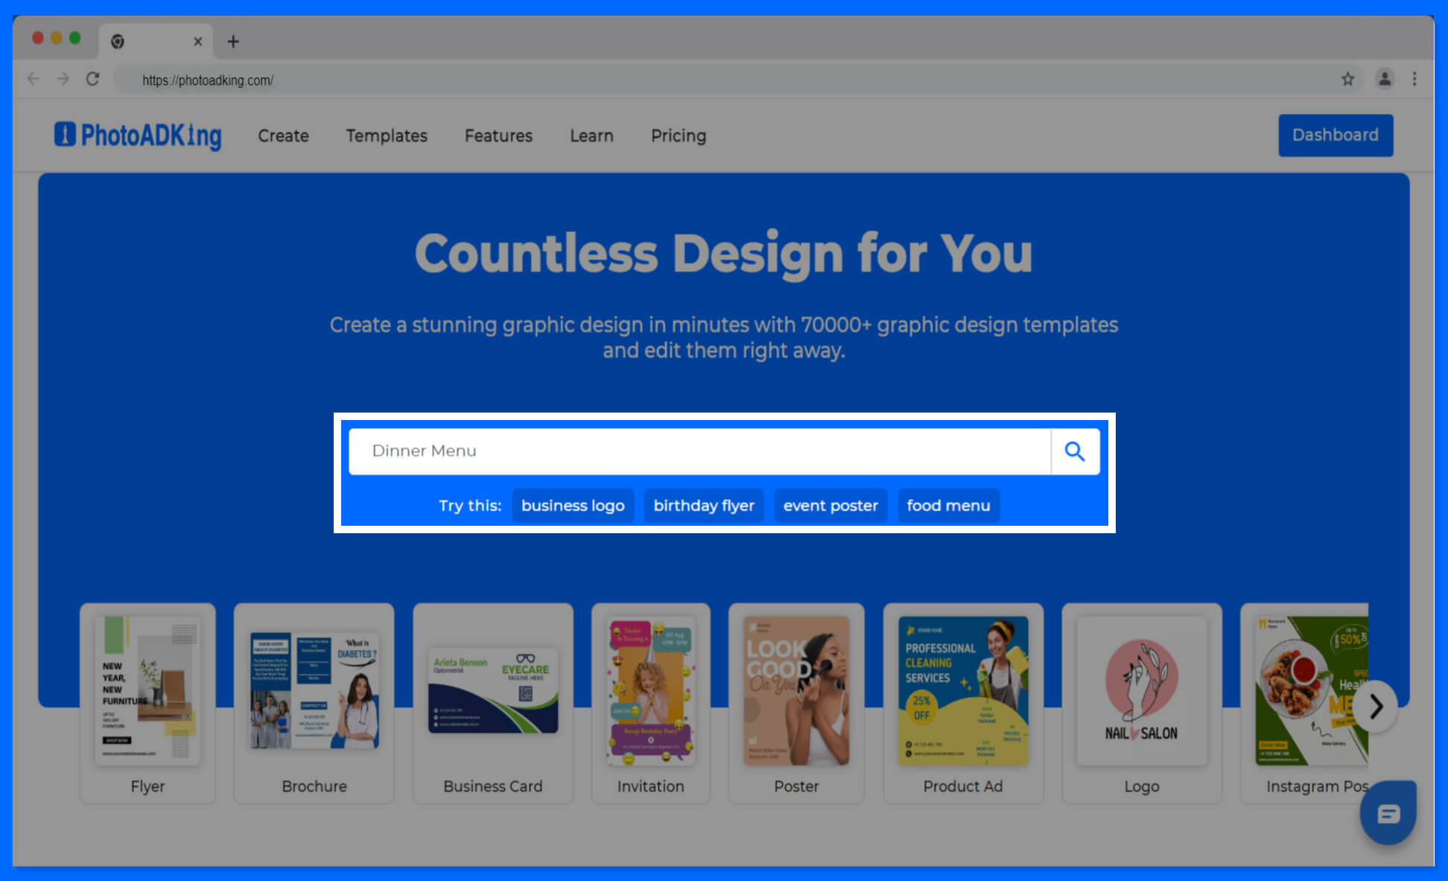The height and width of the screenshot is (881, 1448).
Task: Click the carousel next arrow icon
Action: 1376,705
